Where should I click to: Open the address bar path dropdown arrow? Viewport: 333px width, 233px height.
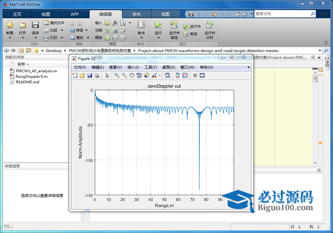tap(319, 50)
